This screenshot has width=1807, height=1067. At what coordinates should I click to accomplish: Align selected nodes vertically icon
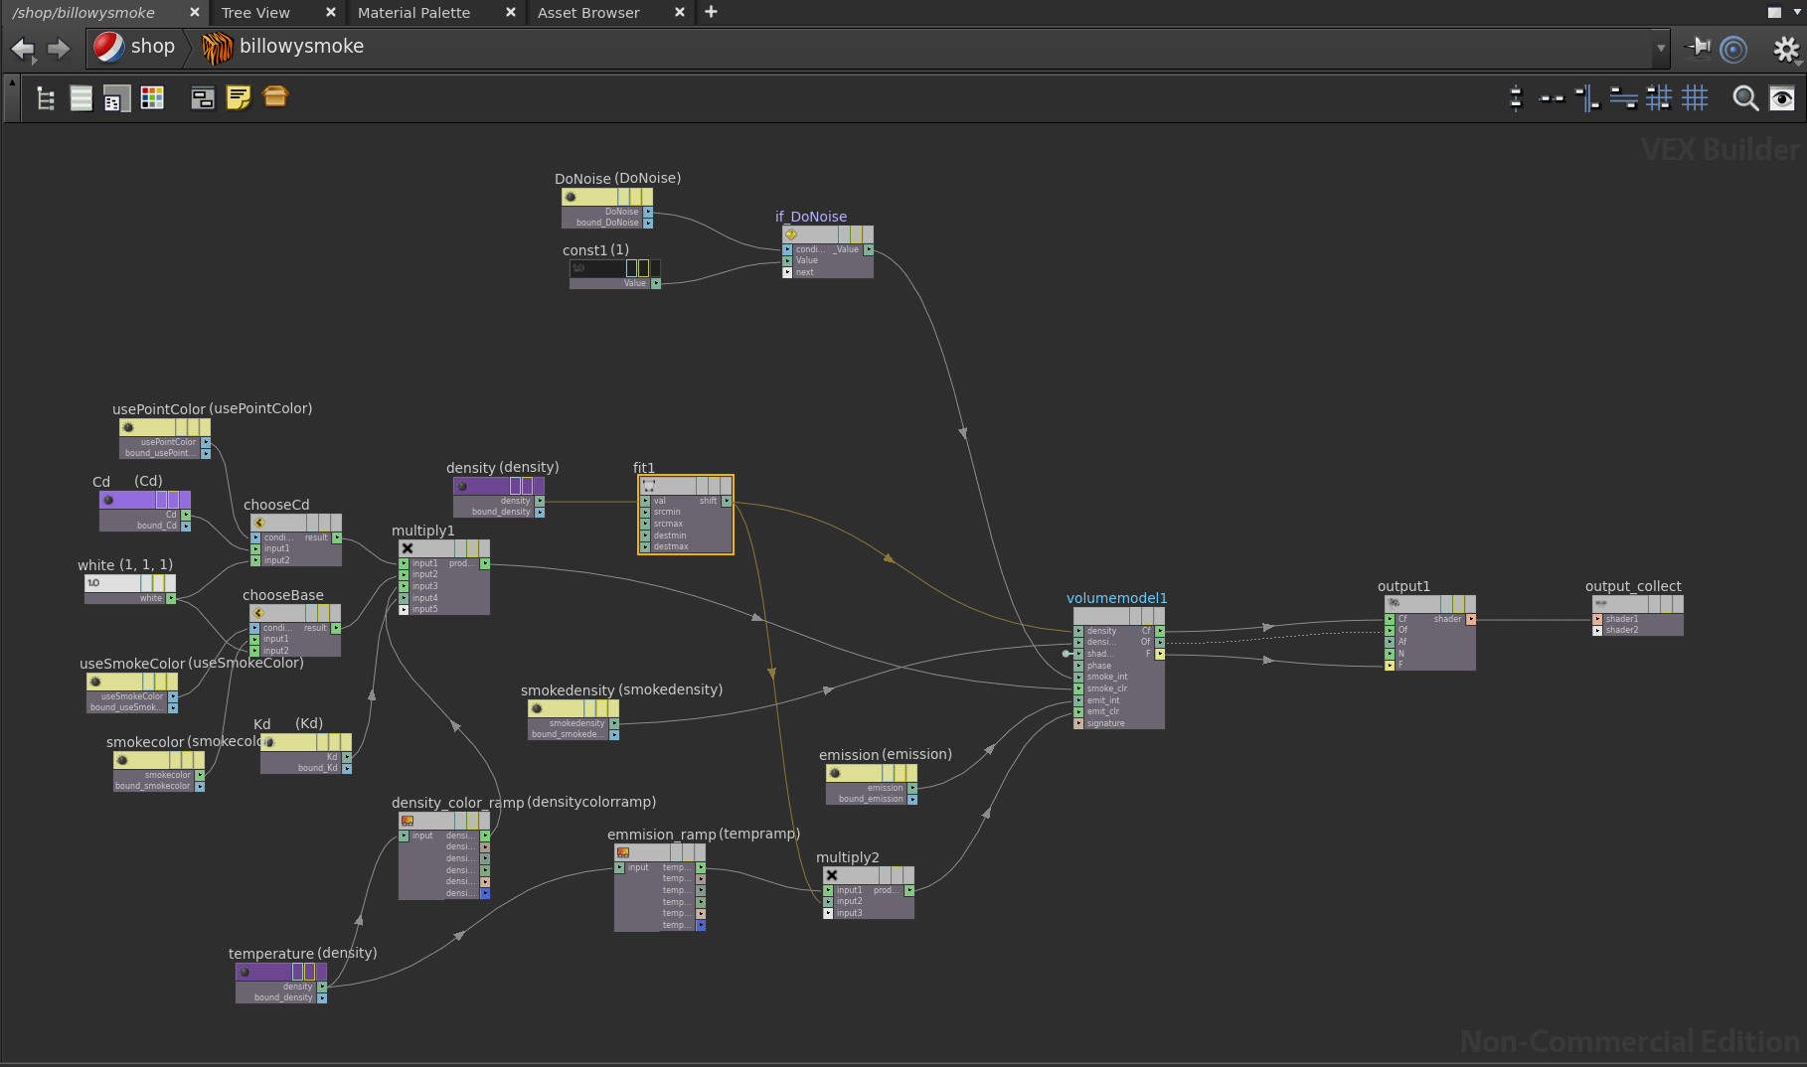(x=1515, y=97)
